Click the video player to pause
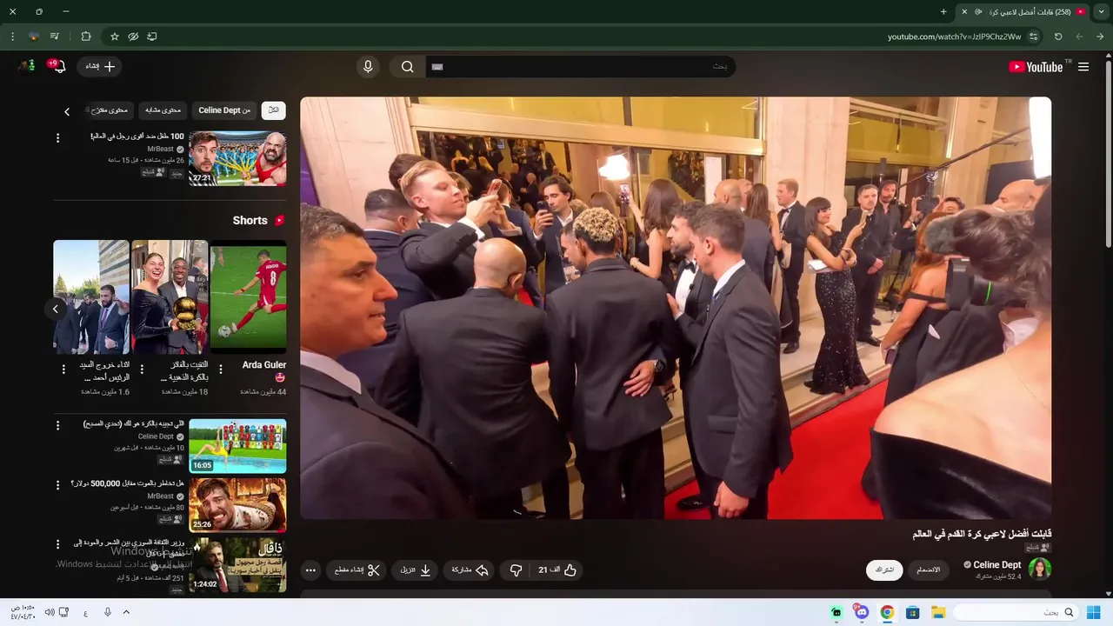Image resolution: width=1113 pixels, height=626 pixels. pos(676,308)
